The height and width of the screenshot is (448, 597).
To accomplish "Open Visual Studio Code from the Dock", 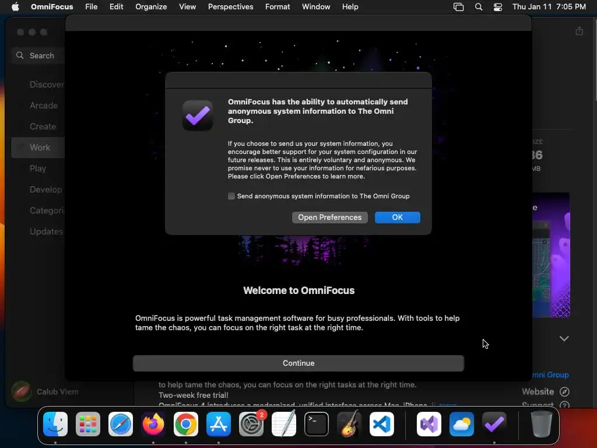I will (382, 424).
